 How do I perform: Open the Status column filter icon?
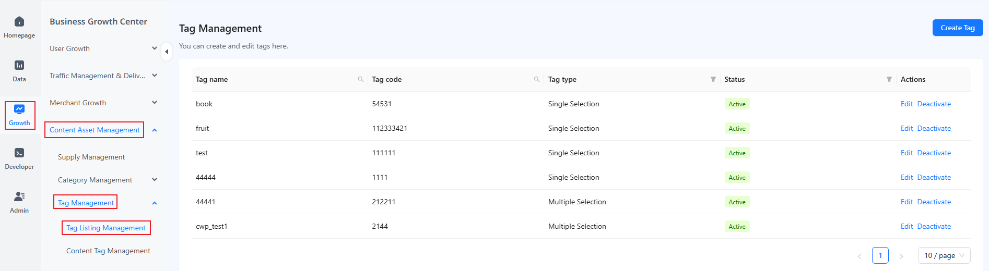coord(889,79)
